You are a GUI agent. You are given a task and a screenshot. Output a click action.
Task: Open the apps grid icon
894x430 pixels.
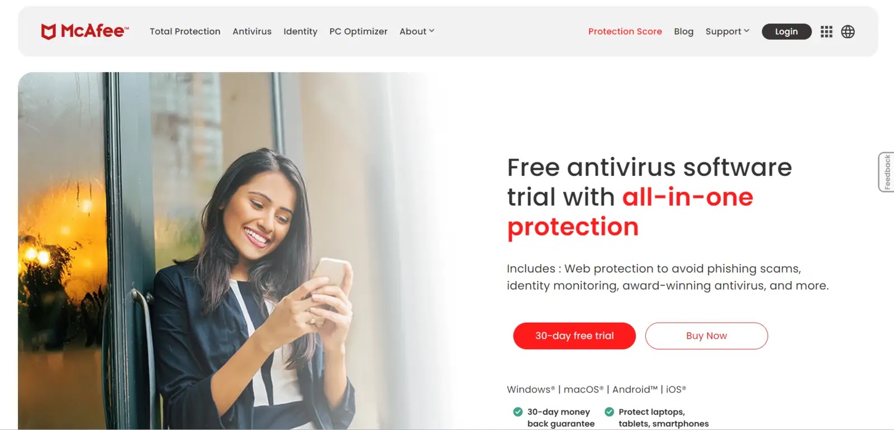click(826, 32)
